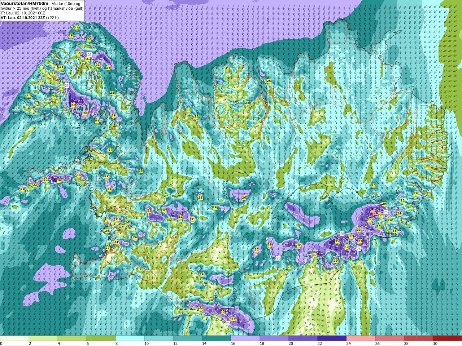
Task: Click the '6' tick on the legend scale
Action: click(x=88, y=343)
